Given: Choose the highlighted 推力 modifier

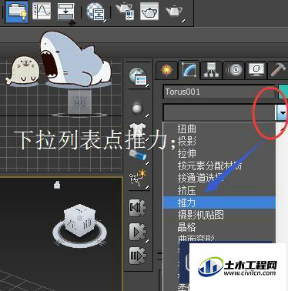Looking at the screenshot, I should [x=219, y=202].
